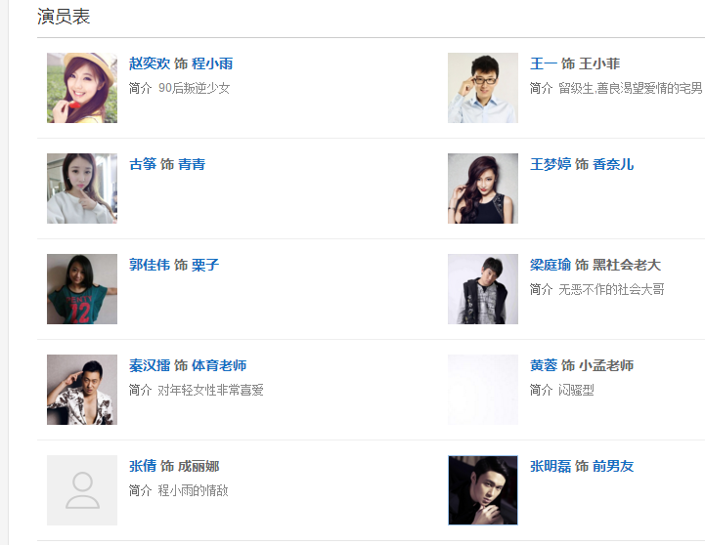Open the photo thumbnail beside 张明磊
Image resolution: width=705 pixels, height=545 pixels.
(483, 490)
